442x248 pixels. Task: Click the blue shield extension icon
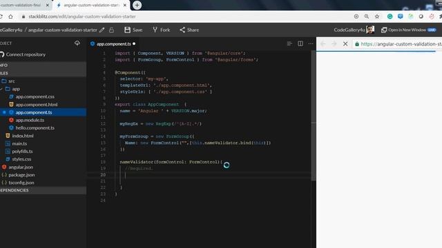point(401,17)
